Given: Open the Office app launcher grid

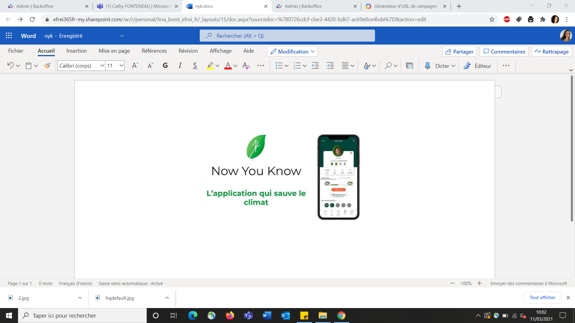Looking at the screenshot, I should click(9, 36).
